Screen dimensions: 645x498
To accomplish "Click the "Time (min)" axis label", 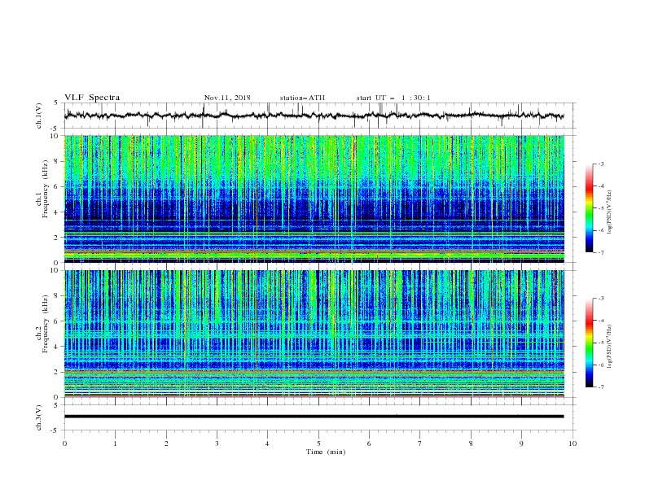I will [x=326, y=452].
